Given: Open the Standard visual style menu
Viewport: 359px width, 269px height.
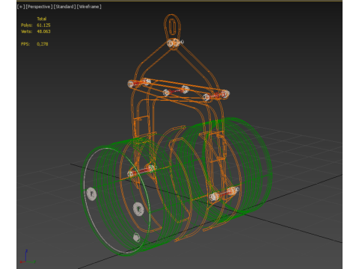Looking at the screenshot, I should (x=64, y=7).
